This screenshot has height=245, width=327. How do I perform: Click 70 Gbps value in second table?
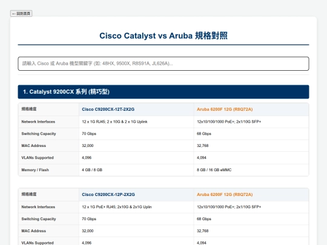89,219
